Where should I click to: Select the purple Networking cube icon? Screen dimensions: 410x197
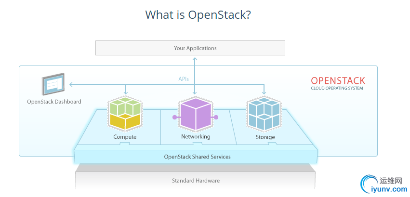tap(195, 114)
